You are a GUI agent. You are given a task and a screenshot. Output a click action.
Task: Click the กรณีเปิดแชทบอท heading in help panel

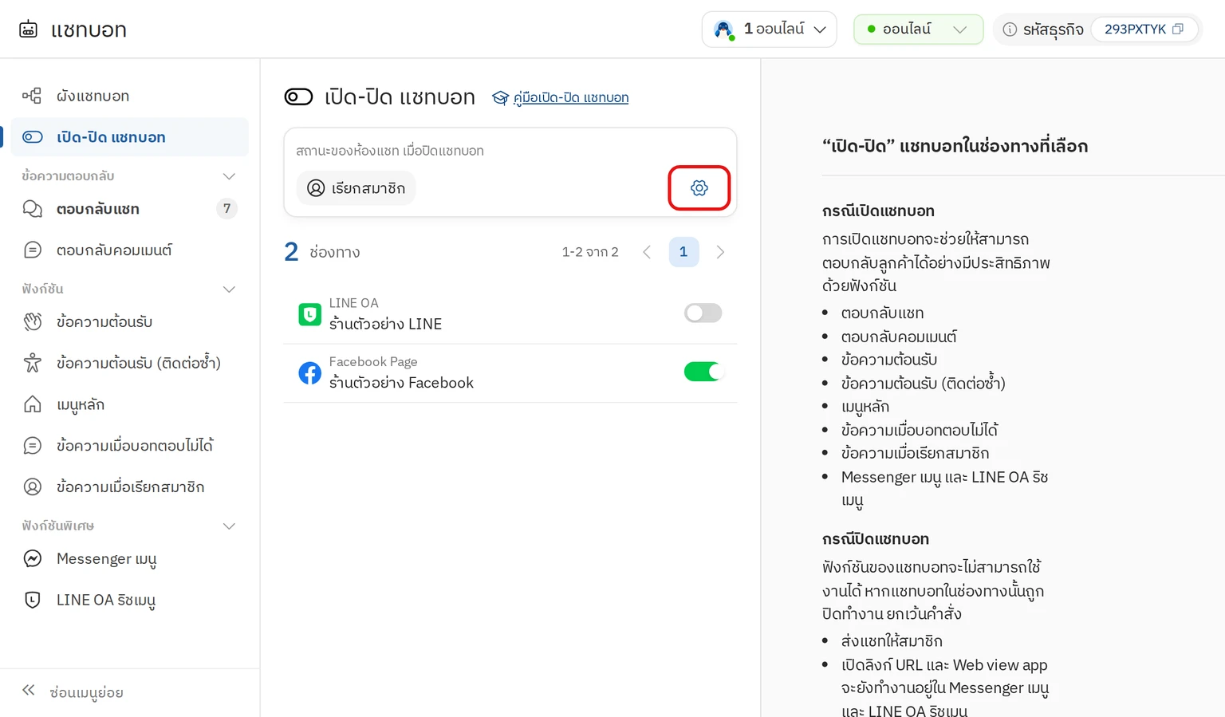[x=878, y=211]
